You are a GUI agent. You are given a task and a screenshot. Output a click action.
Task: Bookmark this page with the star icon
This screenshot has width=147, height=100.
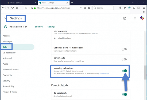click(89, 8)
